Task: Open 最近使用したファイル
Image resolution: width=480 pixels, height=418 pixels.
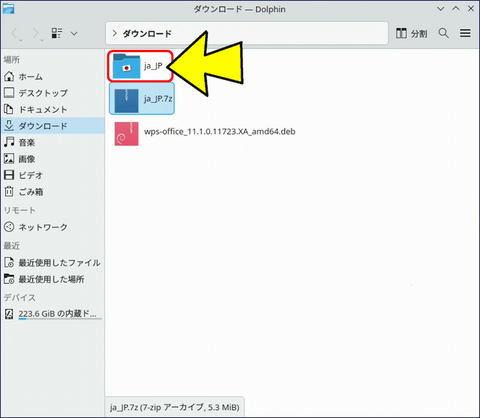Action: (x=58, y=263)
